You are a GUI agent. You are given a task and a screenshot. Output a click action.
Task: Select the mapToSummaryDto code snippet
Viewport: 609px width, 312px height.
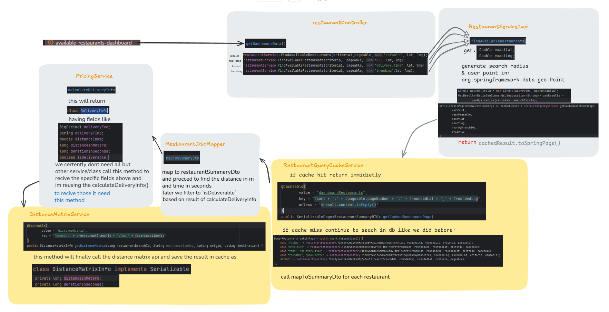(181, 158)
